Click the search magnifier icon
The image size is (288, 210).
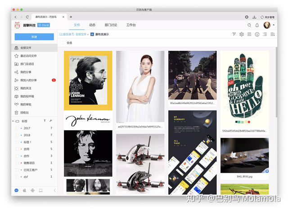[249, 25]
